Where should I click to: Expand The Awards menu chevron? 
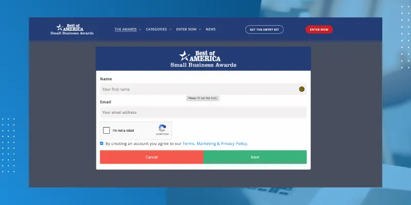pyautogui.click(x=140, y=30)
